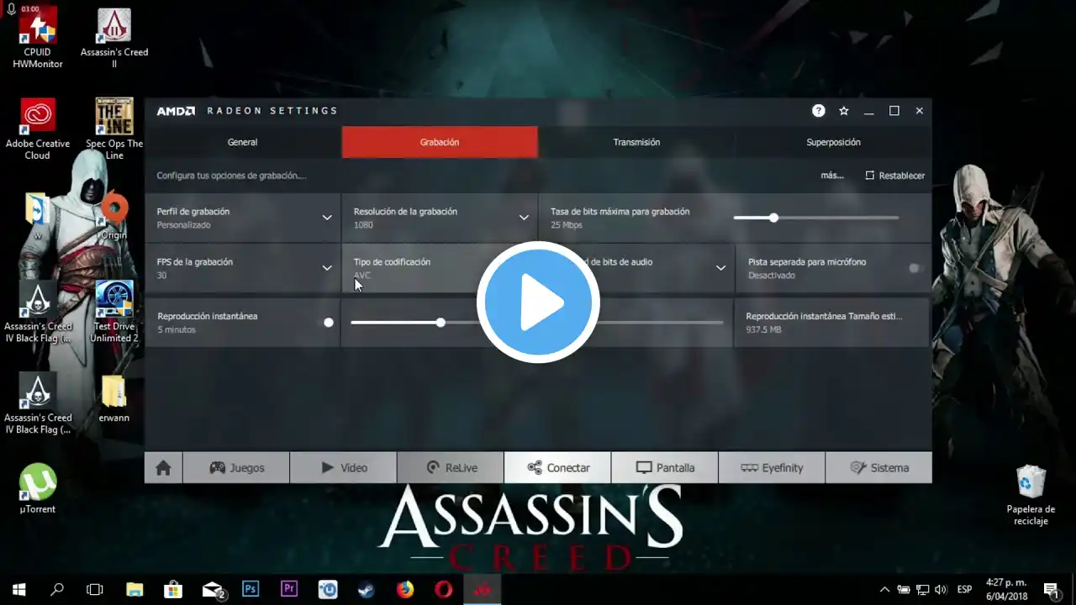Viewport: 1076px width, 605px height.
Task: Open the Radeon Settings home screen
Action: (x=163, y=468)
